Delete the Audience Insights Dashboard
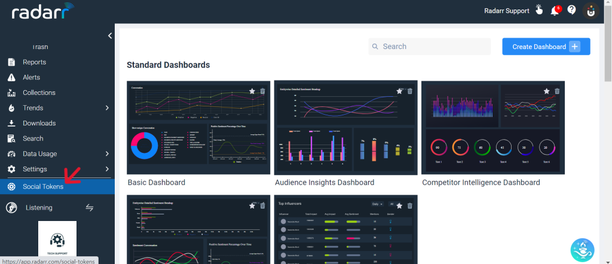The image size is (612, 264). point(409,91)
